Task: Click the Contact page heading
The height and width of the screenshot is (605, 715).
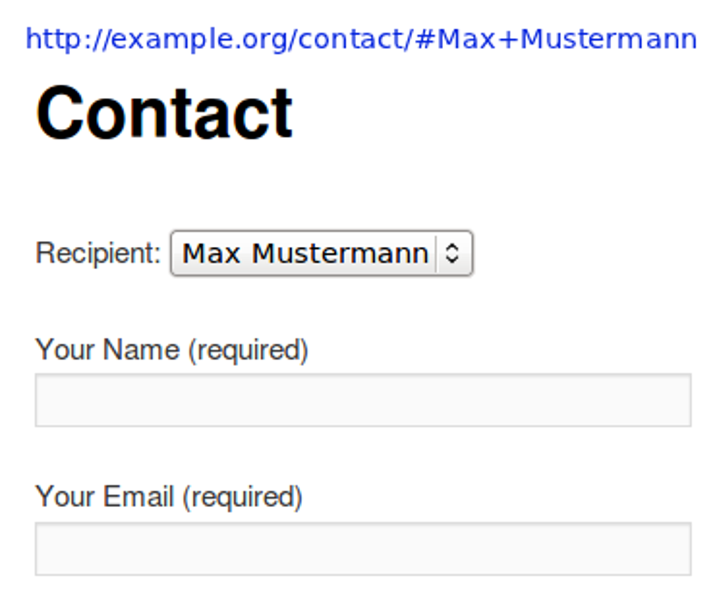Action: pos(164,114)
